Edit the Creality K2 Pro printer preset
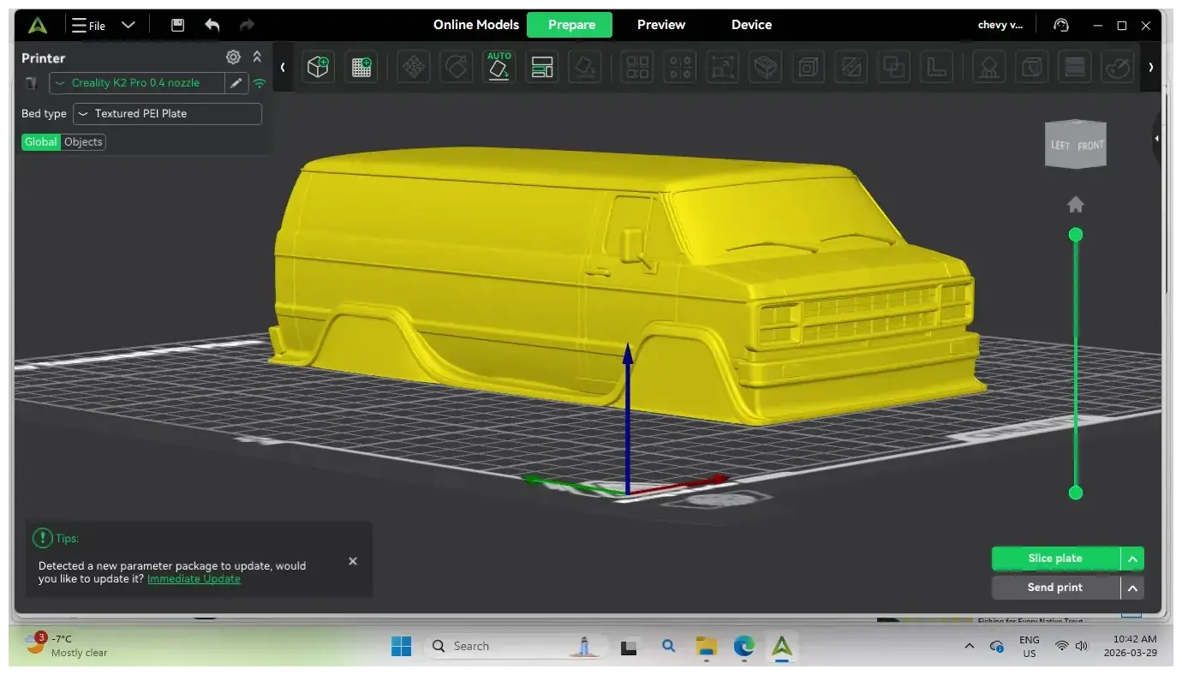Image resolution: width=1182 pixels, height=675 pixels. point(236,83)
